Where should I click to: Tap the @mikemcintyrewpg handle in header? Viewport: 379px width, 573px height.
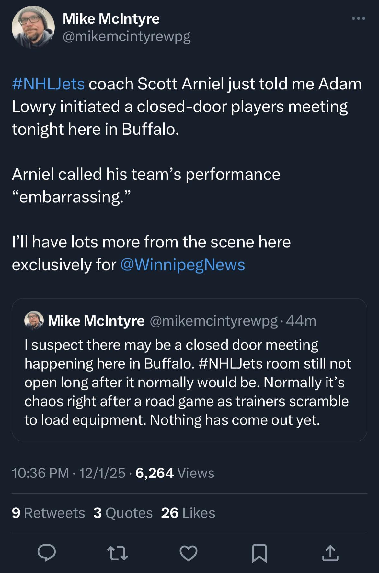coord(126,37)
